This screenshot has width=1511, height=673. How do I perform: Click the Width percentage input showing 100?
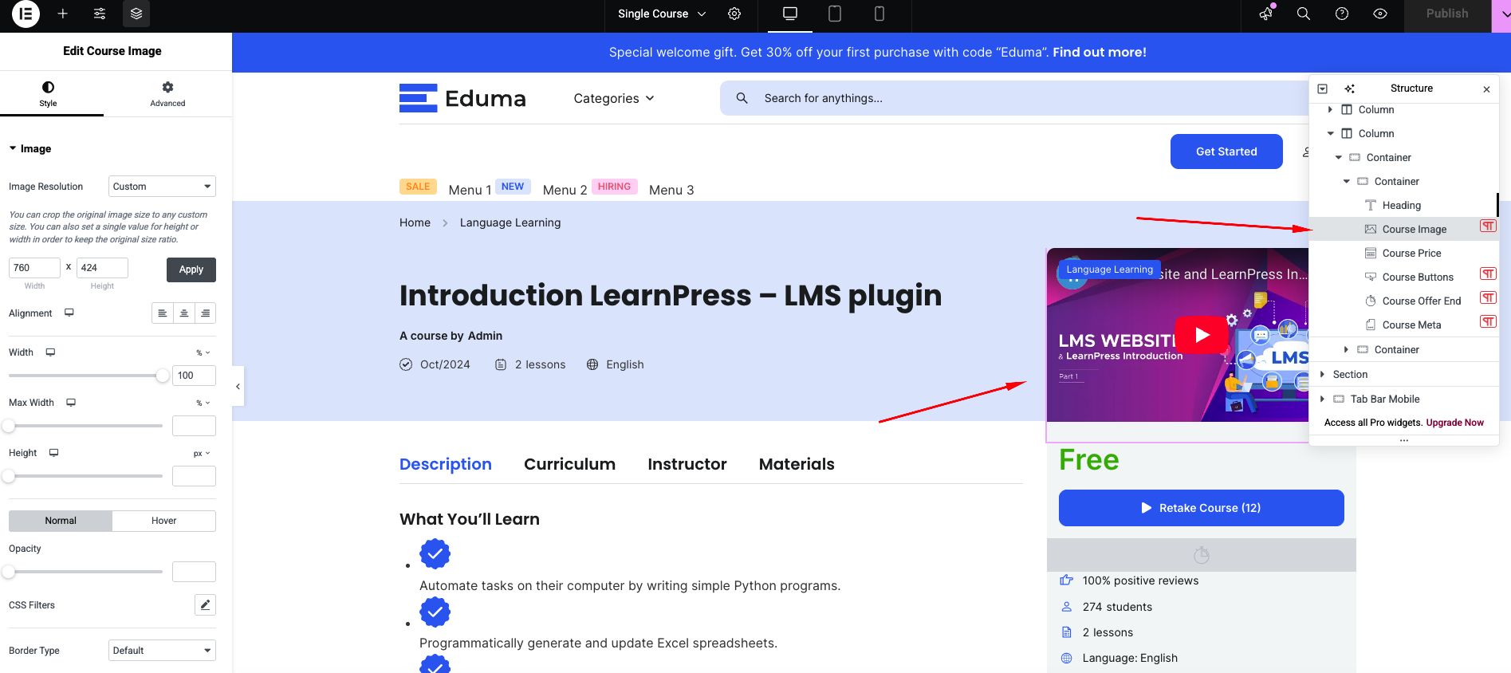(x=194, y=376)
